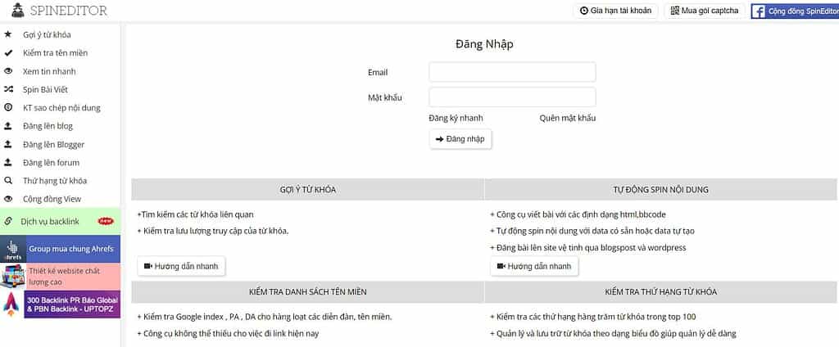Image resolution: width=839 pixels, height=347 pixels.
Task: Click 300 Backlink PR Báo Global banner
Action: (60, 304)
